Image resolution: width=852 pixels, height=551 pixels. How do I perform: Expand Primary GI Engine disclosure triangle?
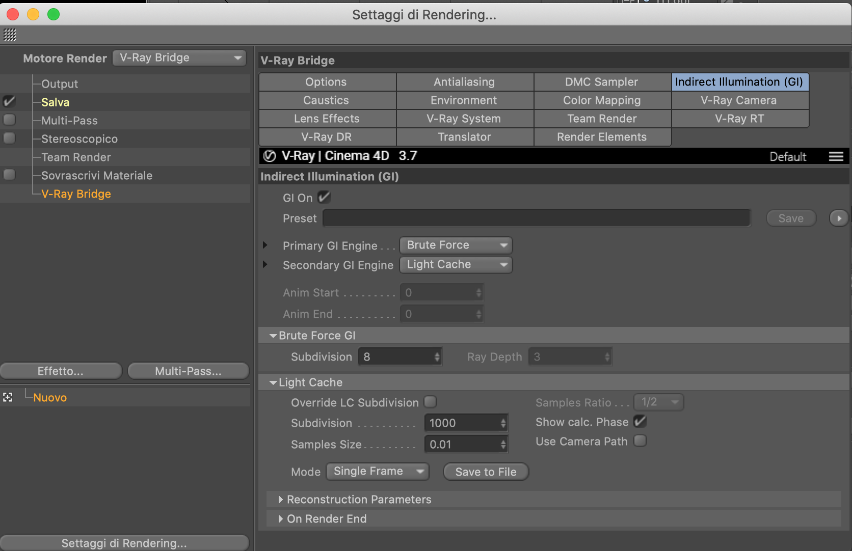click(265, 245)
